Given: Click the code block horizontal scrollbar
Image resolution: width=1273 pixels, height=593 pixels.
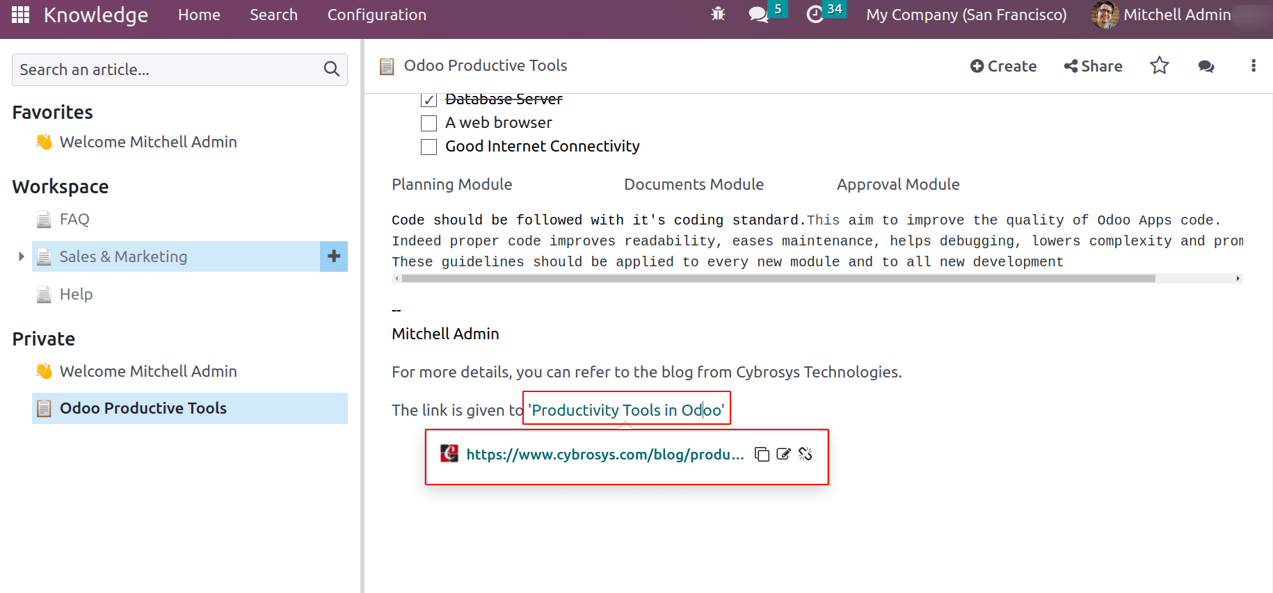Looking at the screenshot, I should pos(778,278).
